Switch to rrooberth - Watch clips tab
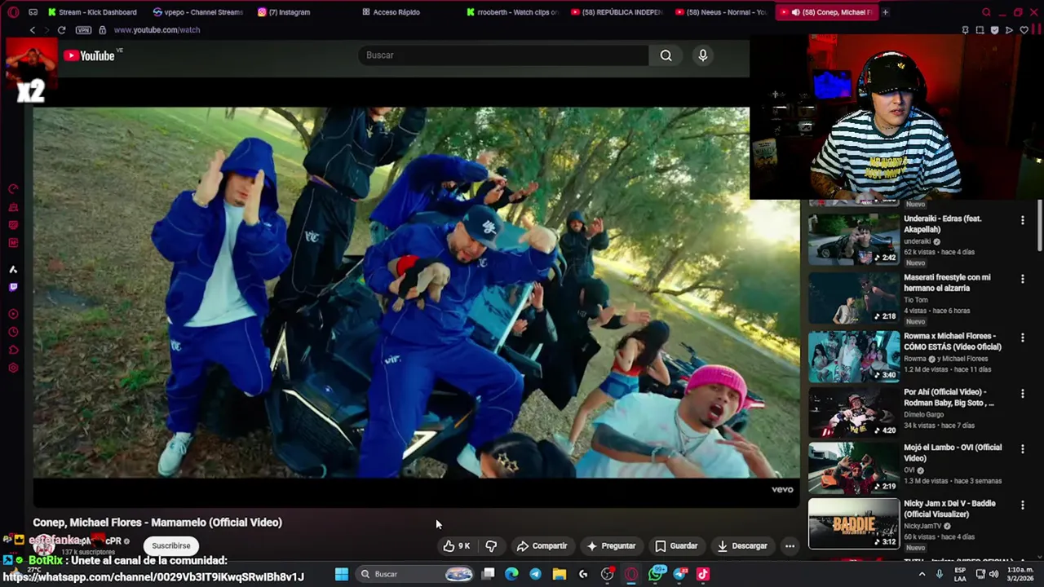 point(512,12)
